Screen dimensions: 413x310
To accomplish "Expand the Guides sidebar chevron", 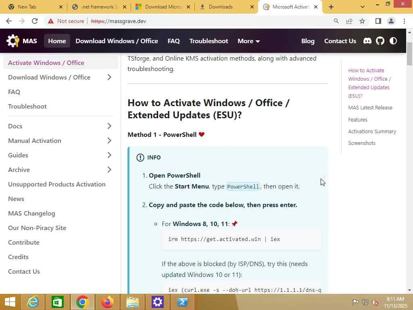I will (x=110, y=155).
